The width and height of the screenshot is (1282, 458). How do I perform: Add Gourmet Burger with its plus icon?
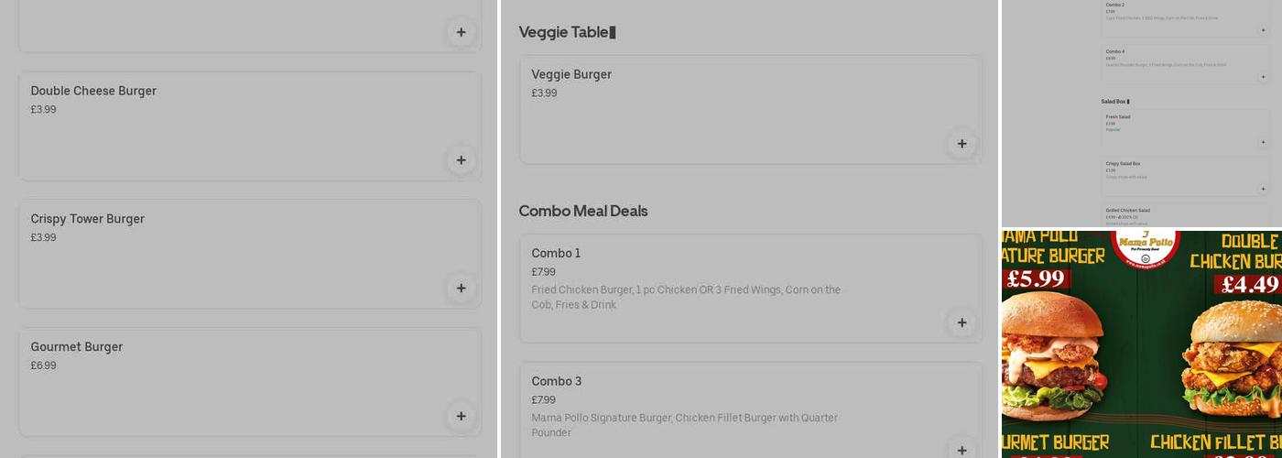coord(461,416)
